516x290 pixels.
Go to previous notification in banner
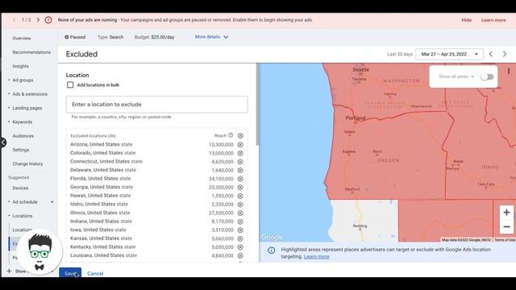click(x=15, y=20)
